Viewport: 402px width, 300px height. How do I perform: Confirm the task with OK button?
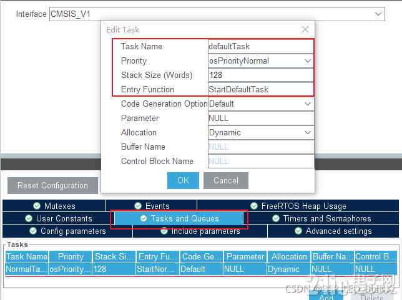pyautogui.click(x=183, y=180)
